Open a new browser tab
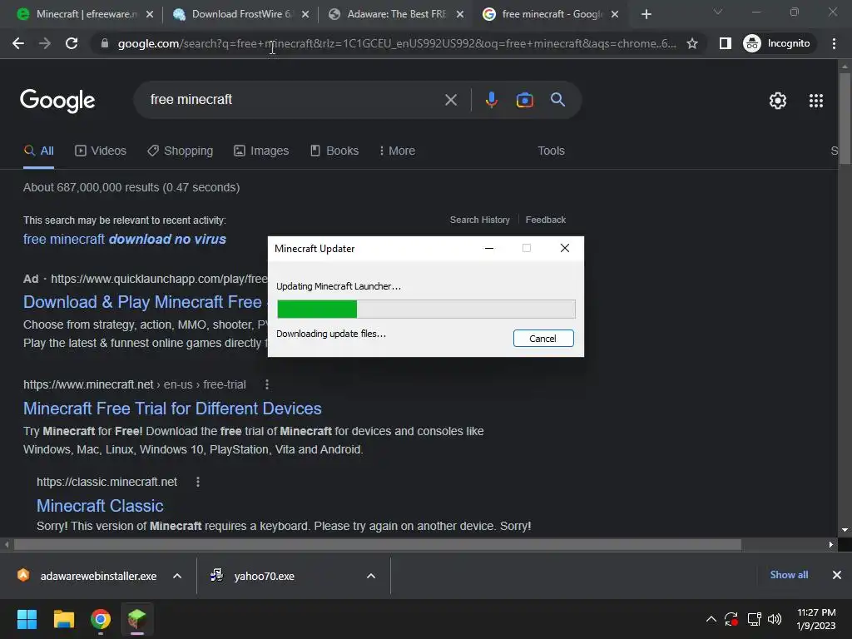This screenshot has width=852, height=639. 646,14
